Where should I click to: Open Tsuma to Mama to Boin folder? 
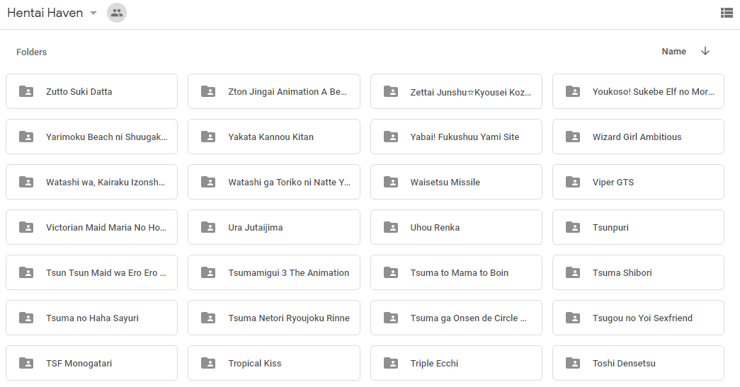[x=456, y=272]
